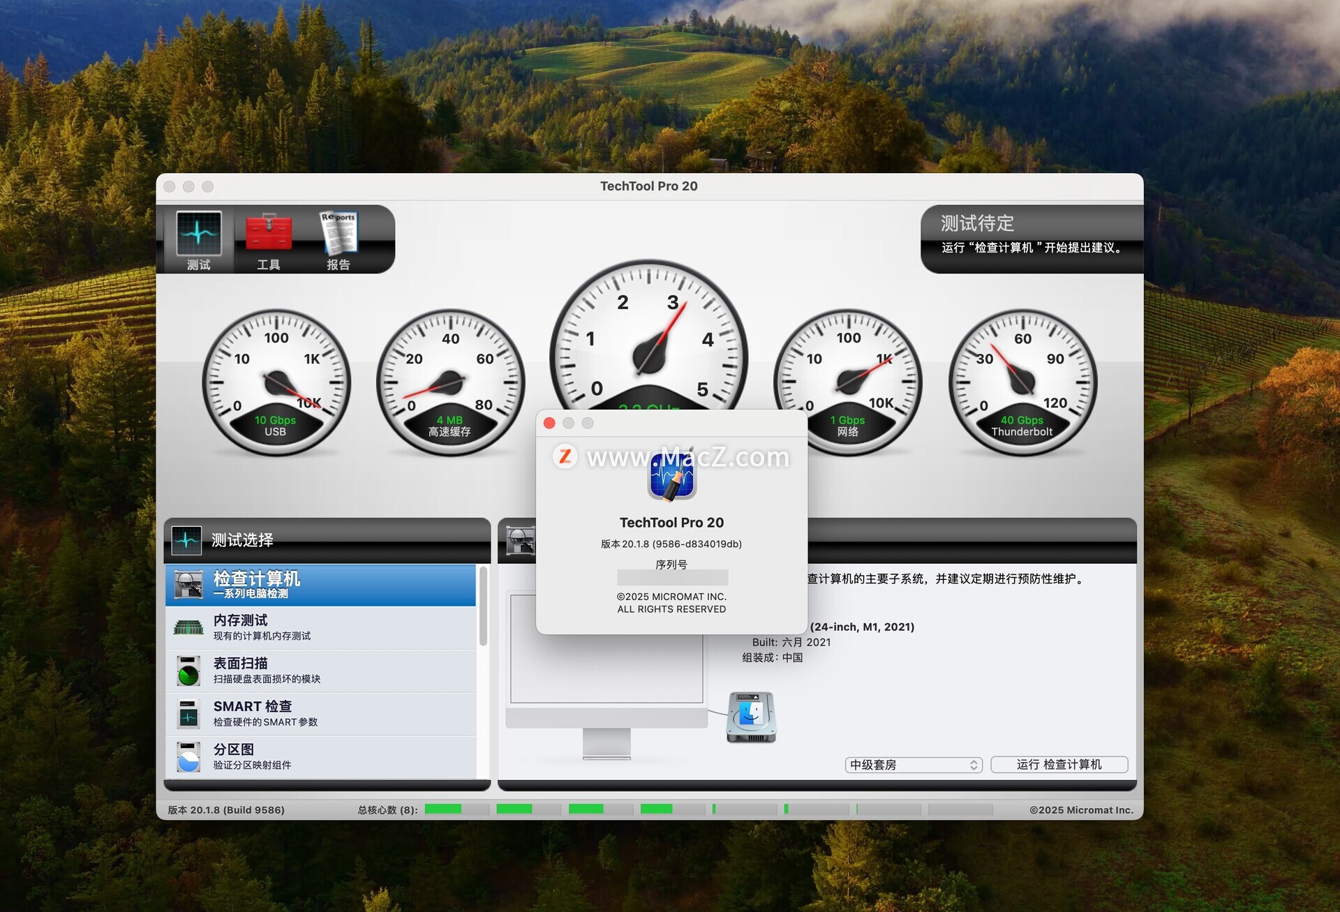Open the 工具 (Tools) red toolbox icon
Image resolution: width=1340 pixels, height=912 pixels.
[x=269, y=241]
